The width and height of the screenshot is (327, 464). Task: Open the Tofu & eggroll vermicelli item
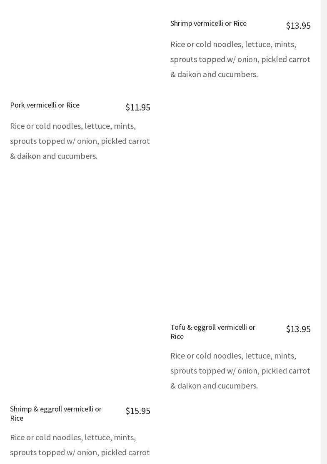tap(213, 331)
